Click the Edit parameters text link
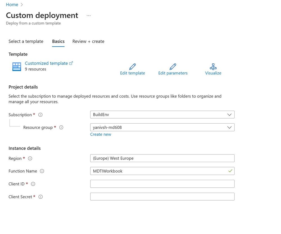The height and width of the screenshot is (234, 281). tap(173, 73)
